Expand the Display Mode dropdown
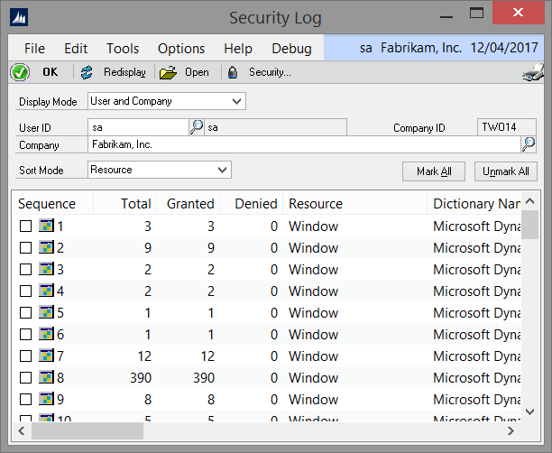 236,101
